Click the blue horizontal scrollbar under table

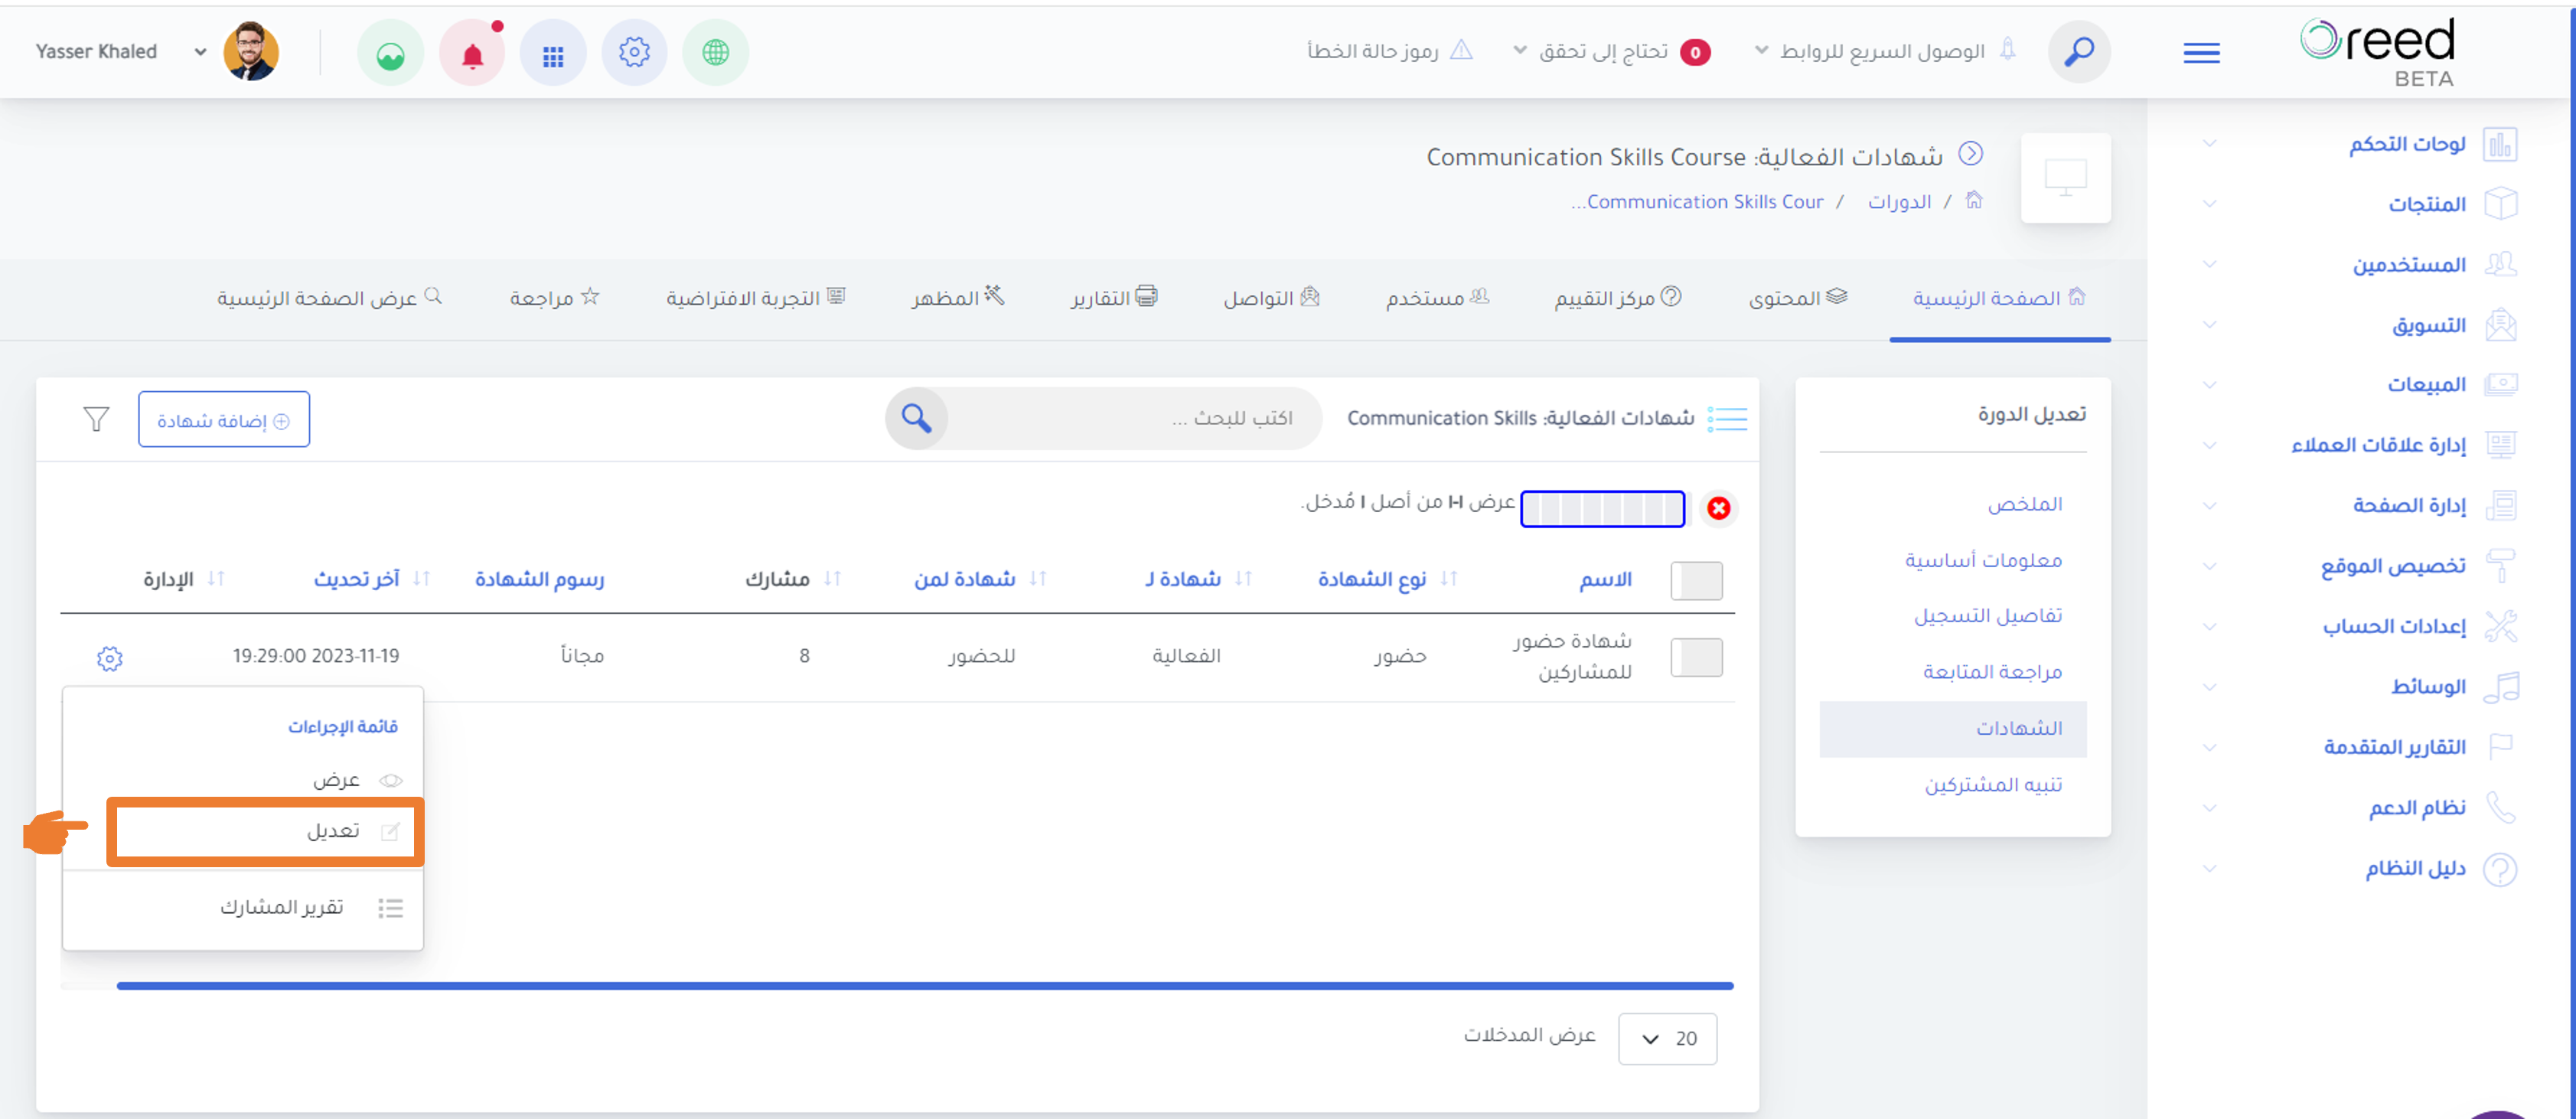click(x=924, y=986)
